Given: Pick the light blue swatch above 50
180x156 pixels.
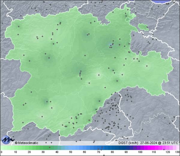Looking at the screenshot, I should pos(70,148).
